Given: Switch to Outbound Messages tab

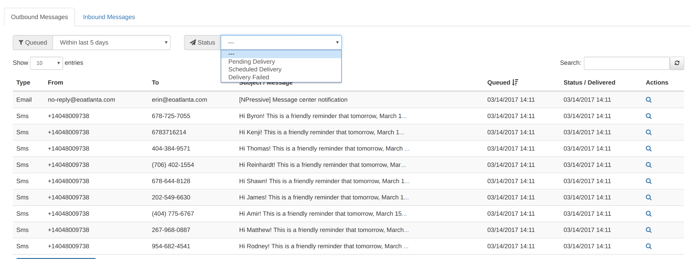Looking at the screenshot, I should point(39,17).
